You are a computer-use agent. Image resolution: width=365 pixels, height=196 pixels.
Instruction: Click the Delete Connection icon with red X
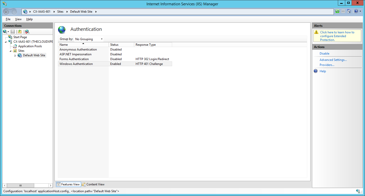click(x=27, y=32)
